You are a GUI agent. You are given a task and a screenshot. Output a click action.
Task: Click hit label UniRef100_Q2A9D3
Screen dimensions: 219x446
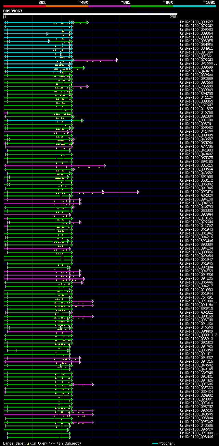196,290
